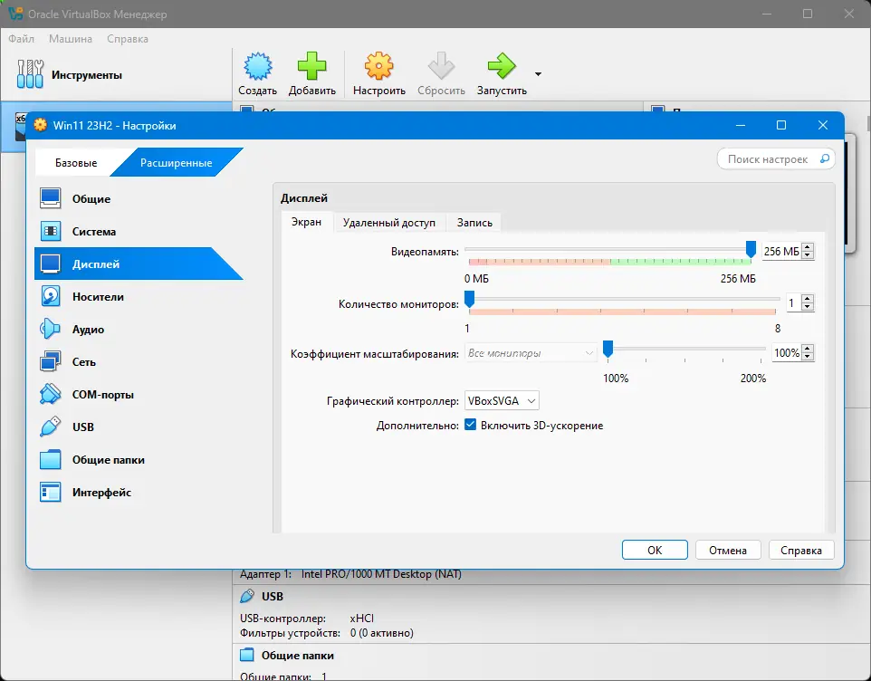Click the VirtualBox logo in main title bar
The width and height of the screenshot is (871, 681).
tap(15, 14)
